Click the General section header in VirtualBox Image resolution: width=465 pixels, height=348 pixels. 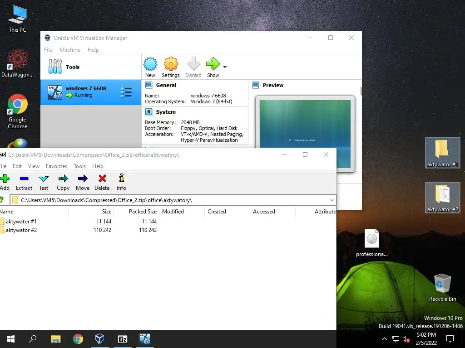[x=166, y=85]
